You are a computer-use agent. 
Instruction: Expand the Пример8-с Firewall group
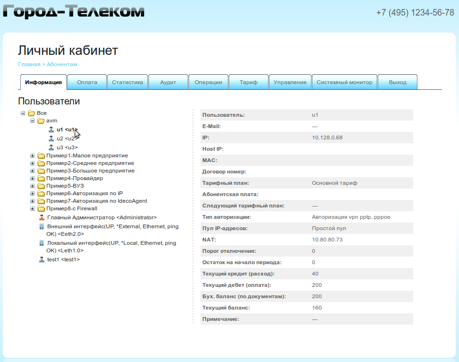coord(32,209)
